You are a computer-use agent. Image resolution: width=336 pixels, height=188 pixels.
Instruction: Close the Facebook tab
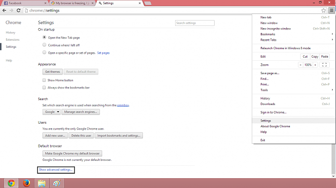[x=45, y=3]
